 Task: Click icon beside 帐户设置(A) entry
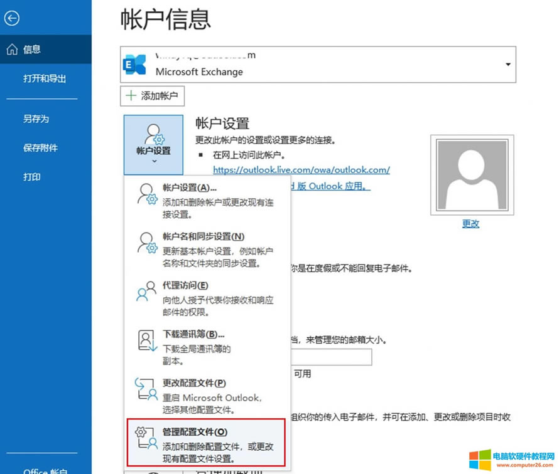(x=147, y=194)
